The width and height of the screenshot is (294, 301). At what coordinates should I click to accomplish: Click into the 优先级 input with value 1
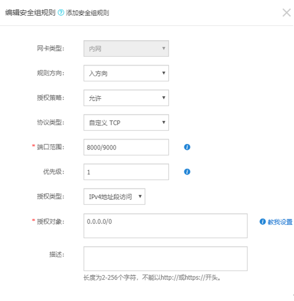click(x=126, y=172)
